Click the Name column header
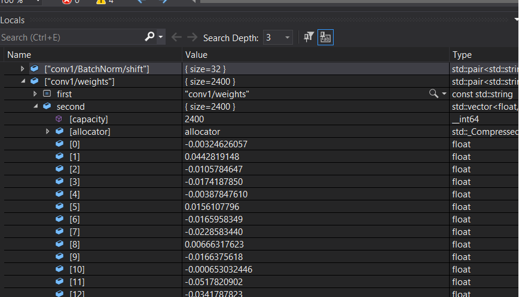 click(x=19, y=55)
